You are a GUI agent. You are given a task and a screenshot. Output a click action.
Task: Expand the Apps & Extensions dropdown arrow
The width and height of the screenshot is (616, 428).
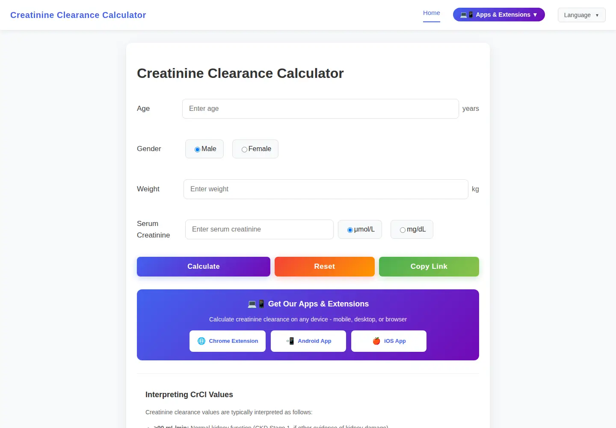(535, 15)
